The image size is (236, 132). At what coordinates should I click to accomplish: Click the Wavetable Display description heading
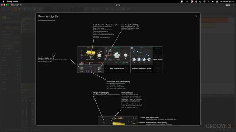tap(127, 93)
